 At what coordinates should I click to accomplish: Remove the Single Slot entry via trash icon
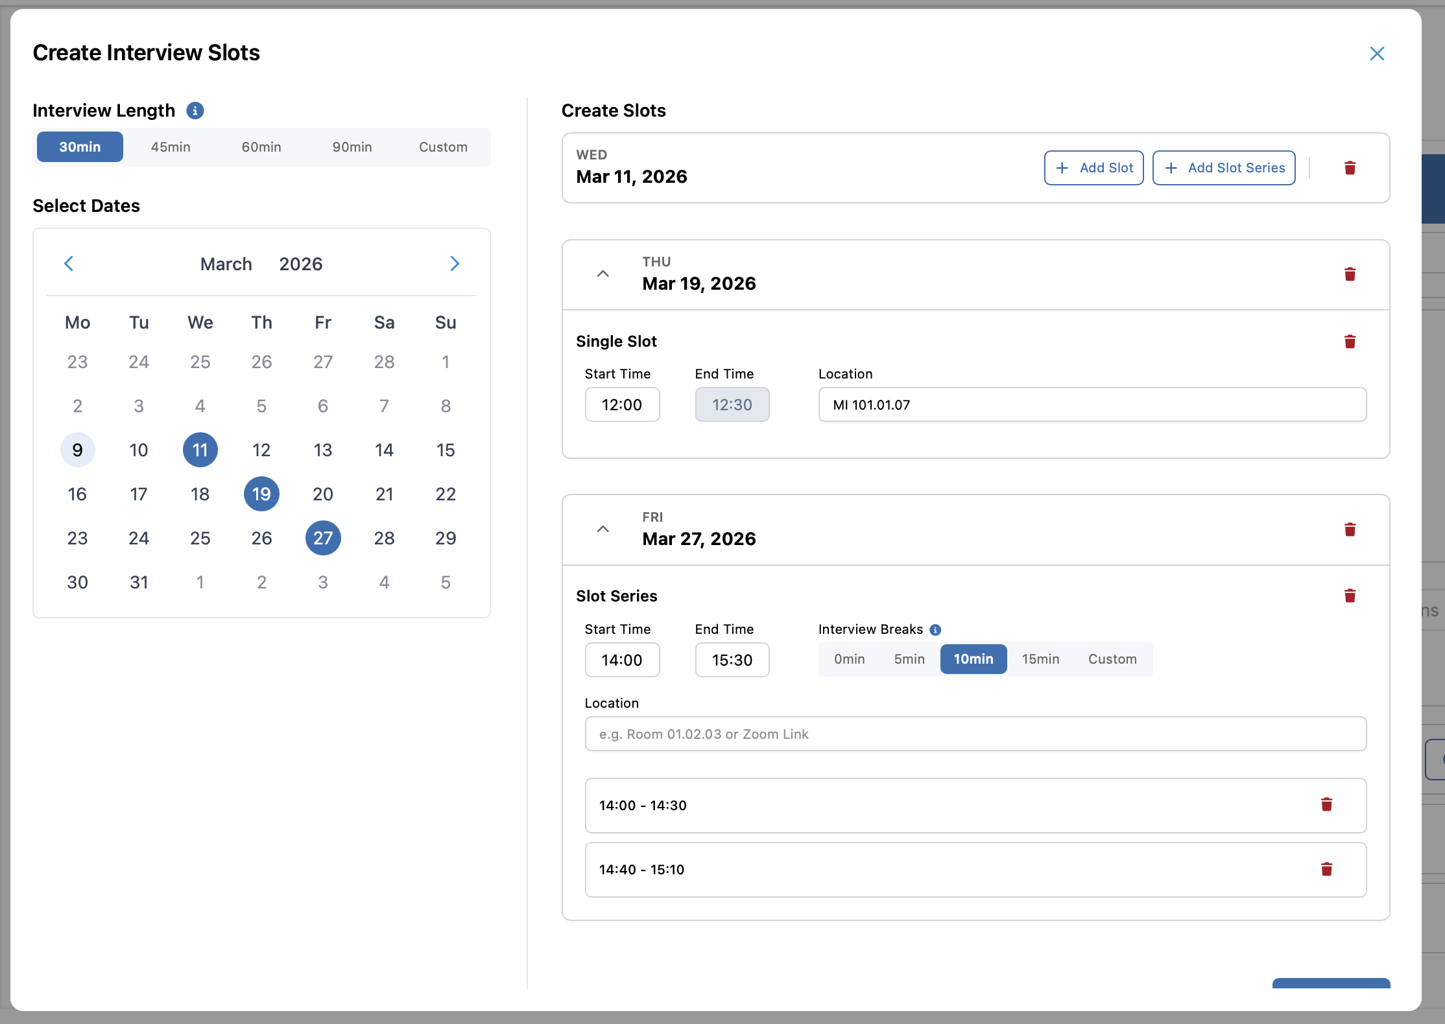(x=1351, y=342)
